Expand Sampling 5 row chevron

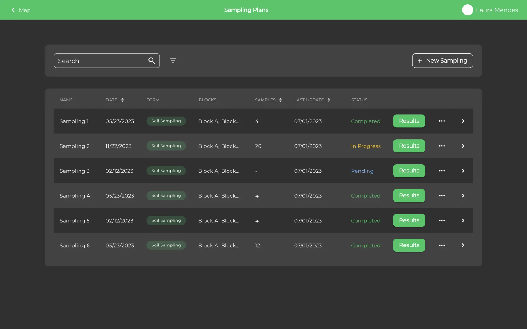[463, 220]
